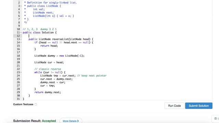Image resolution: width=219 pixels, height=123 pixels.
Task: Open More Details for submission result
Action: coord(71,121)
